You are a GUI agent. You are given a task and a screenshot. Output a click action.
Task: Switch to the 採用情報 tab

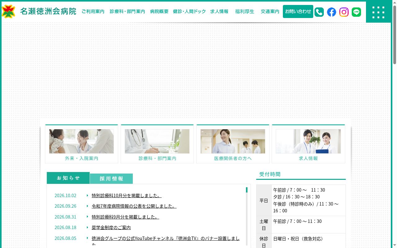(x=111, y=179)
